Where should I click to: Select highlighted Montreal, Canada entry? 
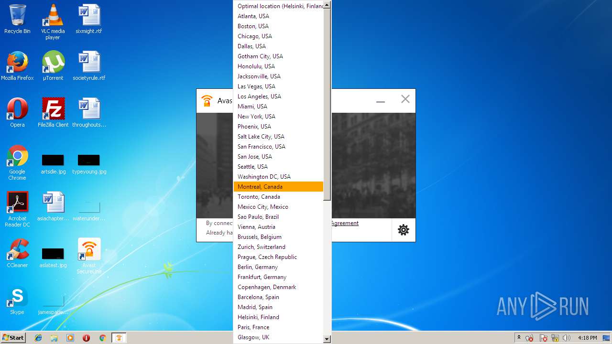279,187
